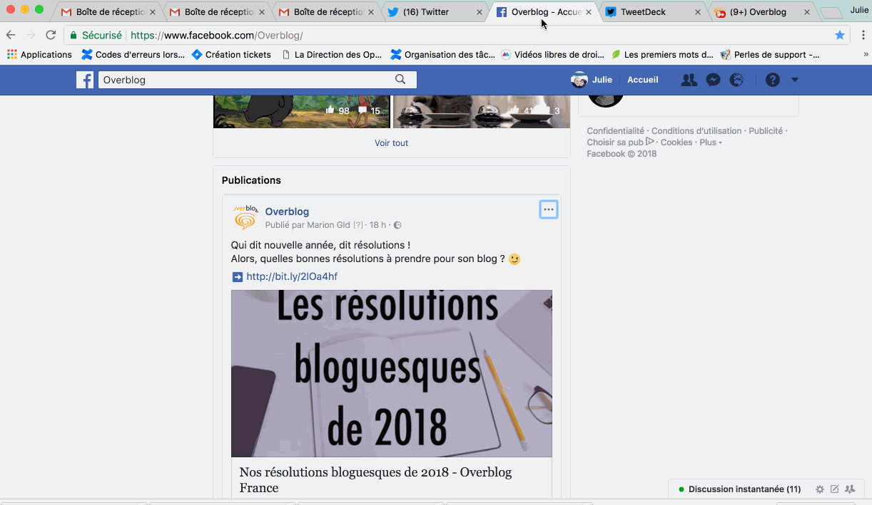Open the Organisation des tâc... bookmark
Image resolution: width=872 pixels, height=505 pixels.
pos(442,54)
